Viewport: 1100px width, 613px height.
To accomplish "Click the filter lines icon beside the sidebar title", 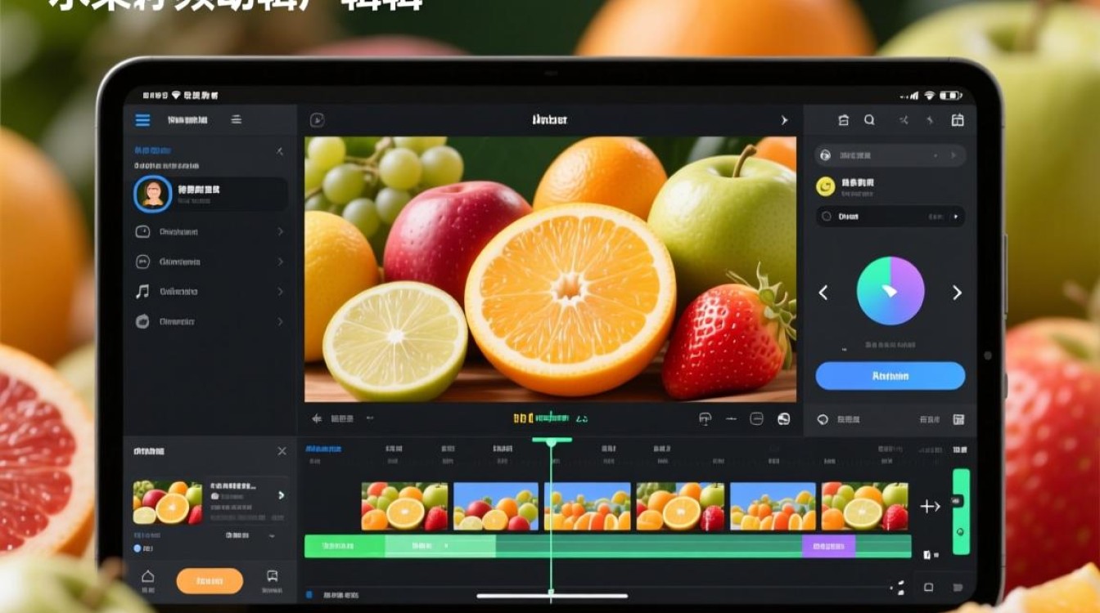I will 236,119.
